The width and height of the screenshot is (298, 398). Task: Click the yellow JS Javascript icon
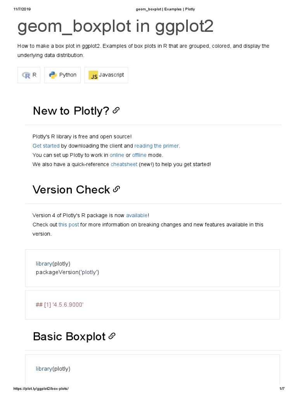pyautogui.click(x=93, y=75)
